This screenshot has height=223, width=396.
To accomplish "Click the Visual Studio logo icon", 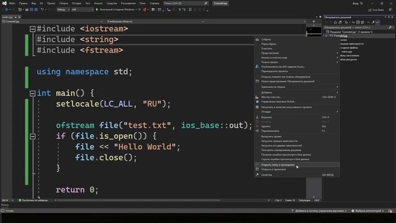I will click(x=4, y=3).
